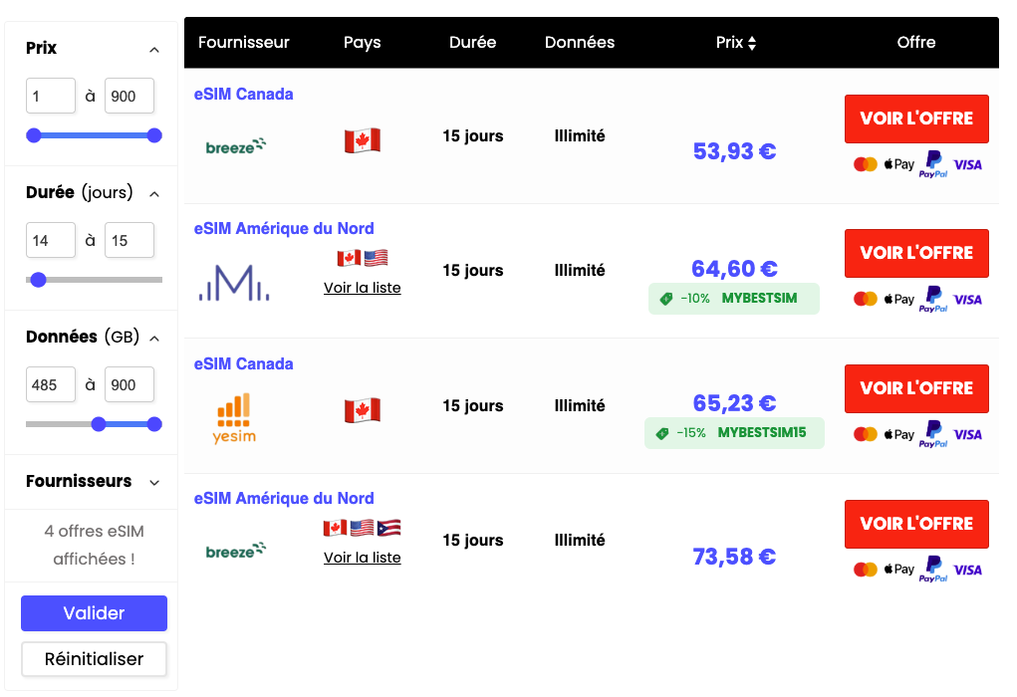Click 'Voir l'offre' for the 73,58 € offer
The width and height of the screenshot is (1017, 697).
916,524
